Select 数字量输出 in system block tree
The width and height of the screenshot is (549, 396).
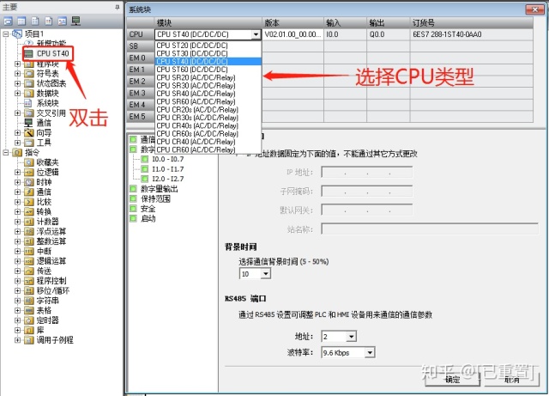[x=160, y=189]
